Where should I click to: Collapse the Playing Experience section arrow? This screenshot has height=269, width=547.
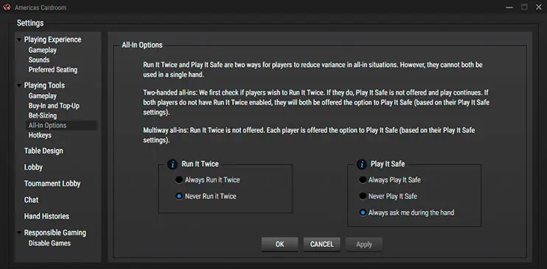pyautogui.click(x=19, y=40)
